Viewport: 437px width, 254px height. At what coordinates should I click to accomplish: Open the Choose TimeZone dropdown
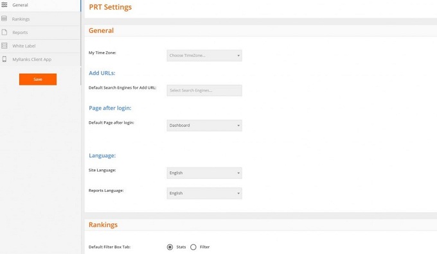[204, 55]
